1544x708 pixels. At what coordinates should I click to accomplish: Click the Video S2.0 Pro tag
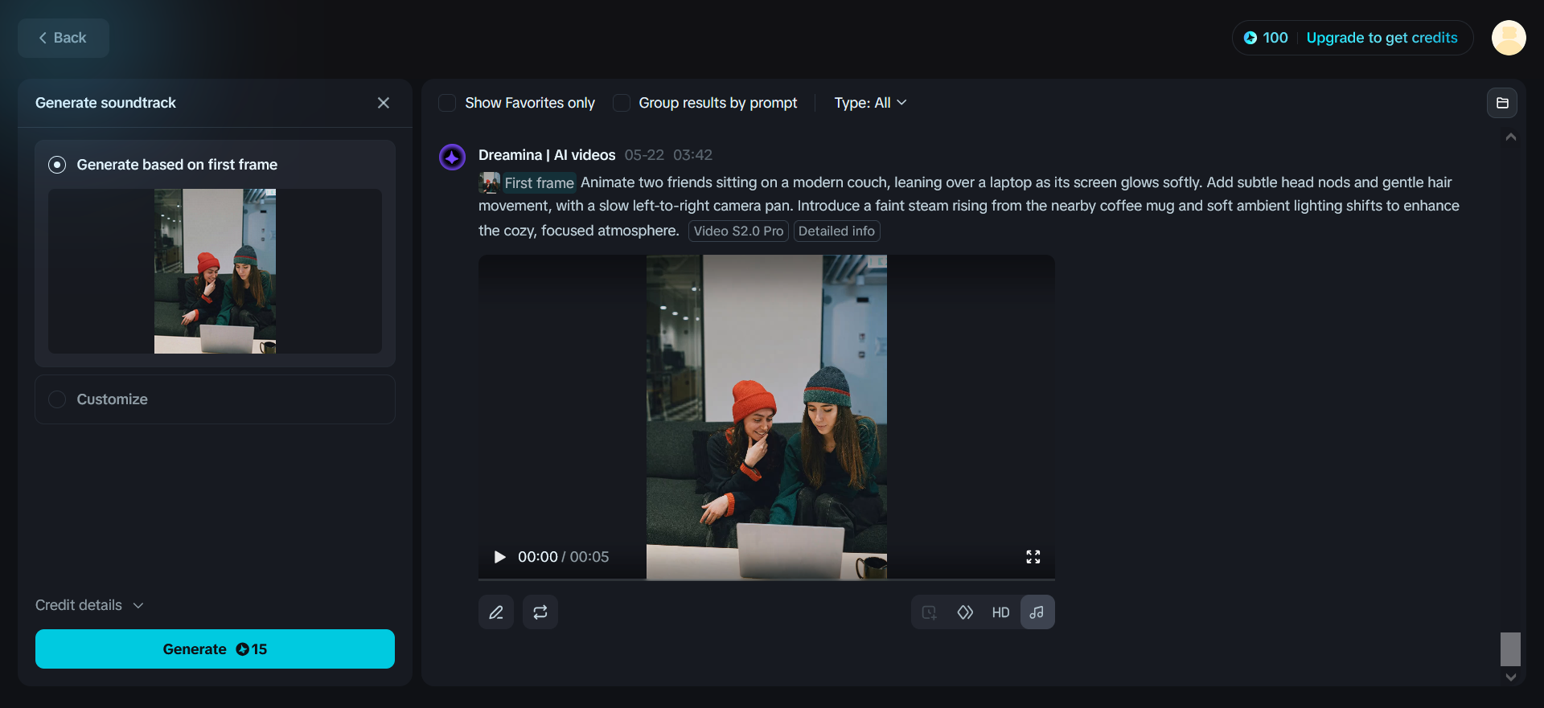click(x=738, y=231)
